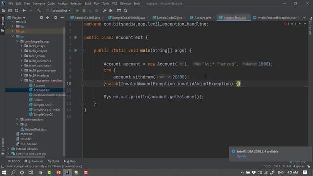Click fold marker beside try line

82,70
